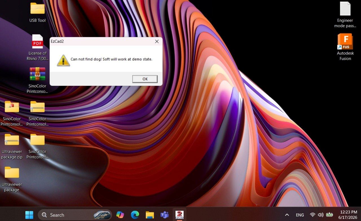This screenshot has width=361, height=221.
Task: Open the Windows Start menu
Action: pos(29,215)
